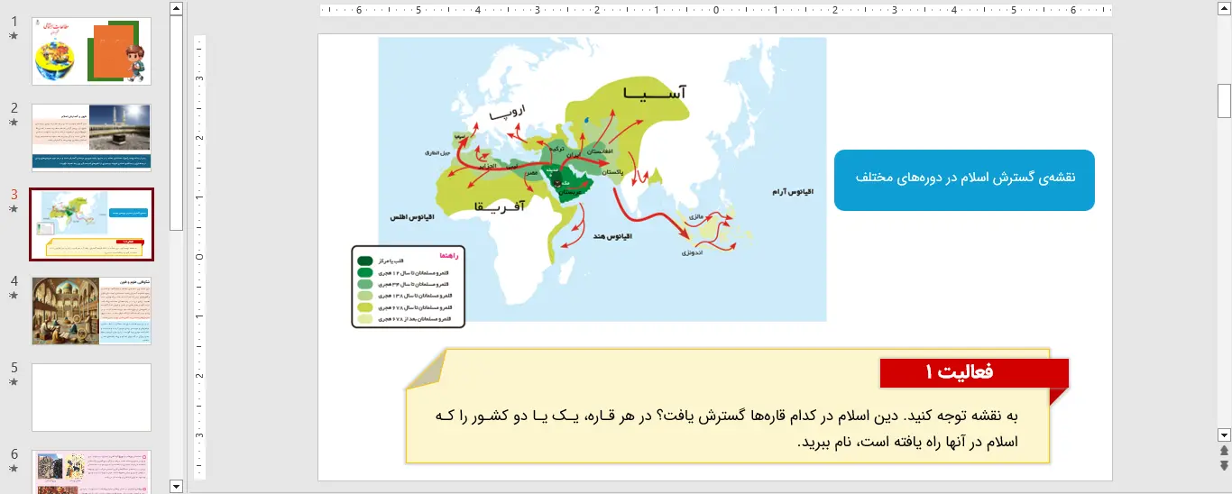
Task: Click the animation star under slide 6
Action: coord(14,469)
